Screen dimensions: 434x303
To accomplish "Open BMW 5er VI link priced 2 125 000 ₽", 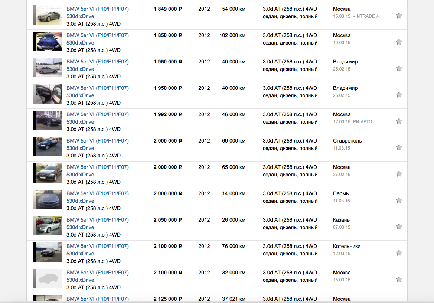I will pos(97,299).
